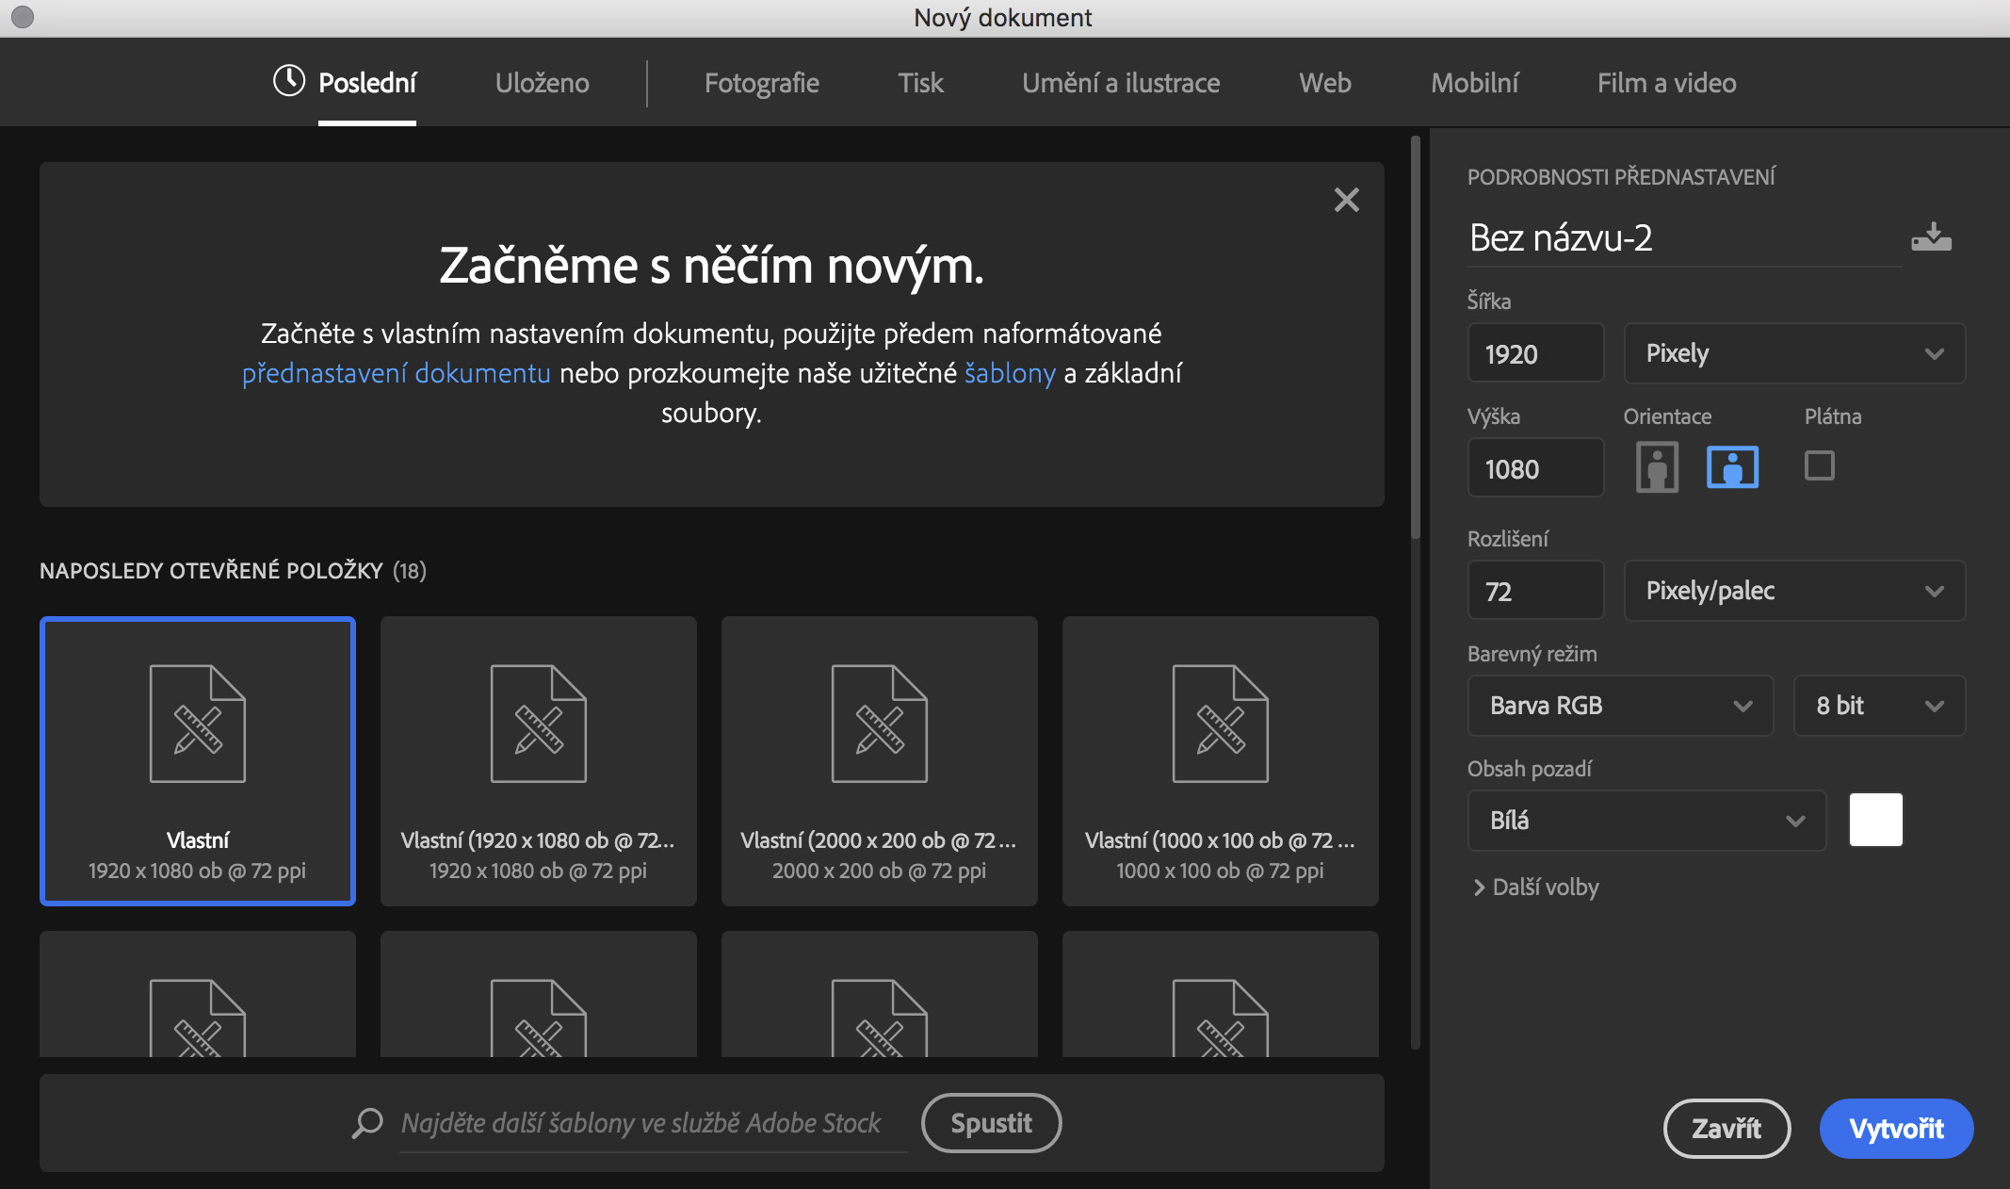2010x1189 pixels.
Task: Click the save preset download icon
Action: coord(1931,236)
